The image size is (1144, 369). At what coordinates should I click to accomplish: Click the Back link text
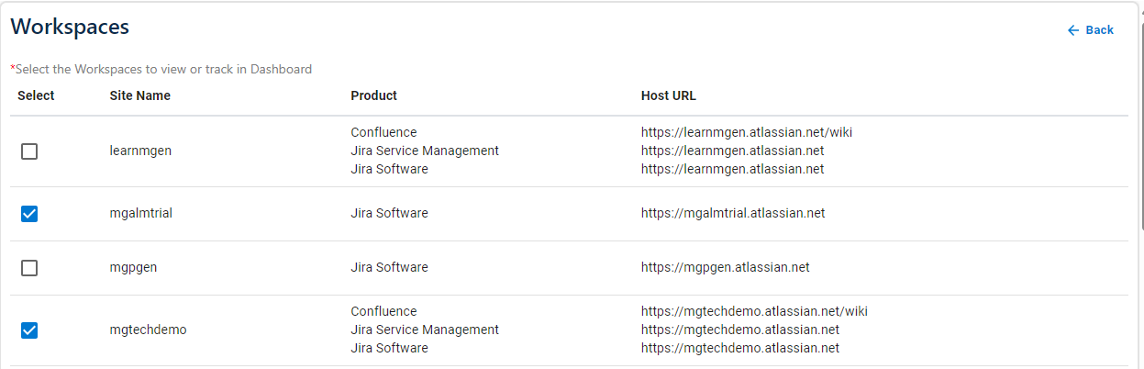[1099, 30]
